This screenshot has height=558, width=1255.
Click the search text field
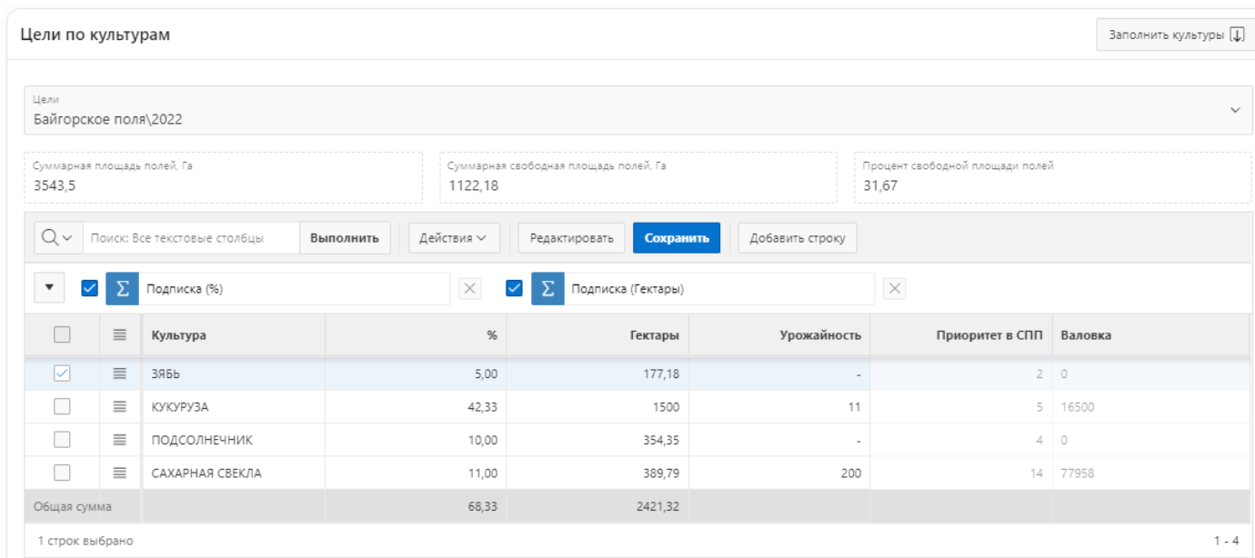[191, 238]
